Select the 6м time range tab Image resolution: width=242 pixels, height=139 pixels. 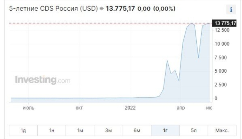[x=137, y=130]
